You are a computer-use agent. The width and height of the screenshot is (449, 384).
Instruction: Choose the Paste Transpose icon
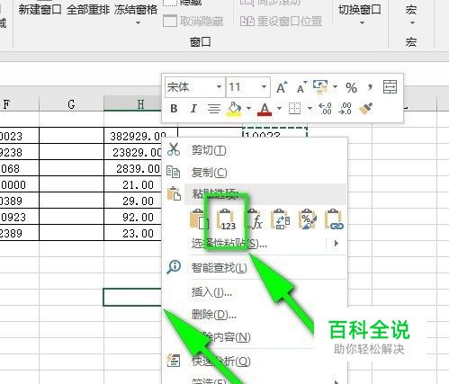click(281, 220)
